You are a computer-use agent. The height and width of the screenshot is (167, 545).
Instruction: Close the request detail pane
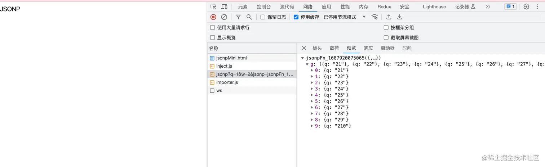coord(303,48)
